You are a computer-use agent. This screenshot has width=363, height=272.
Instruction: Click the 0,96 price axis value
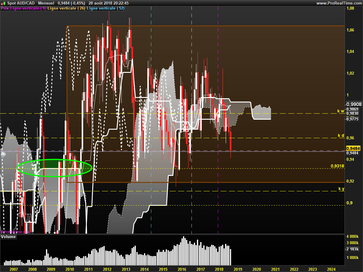350,138
